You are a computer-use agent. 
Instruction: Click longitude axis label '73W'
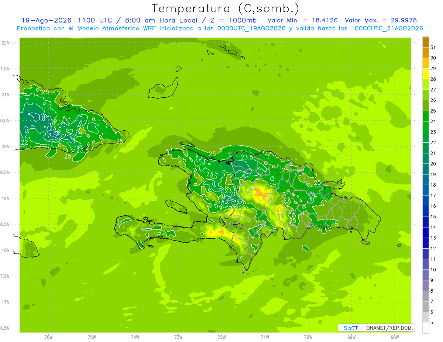[178, 337]
